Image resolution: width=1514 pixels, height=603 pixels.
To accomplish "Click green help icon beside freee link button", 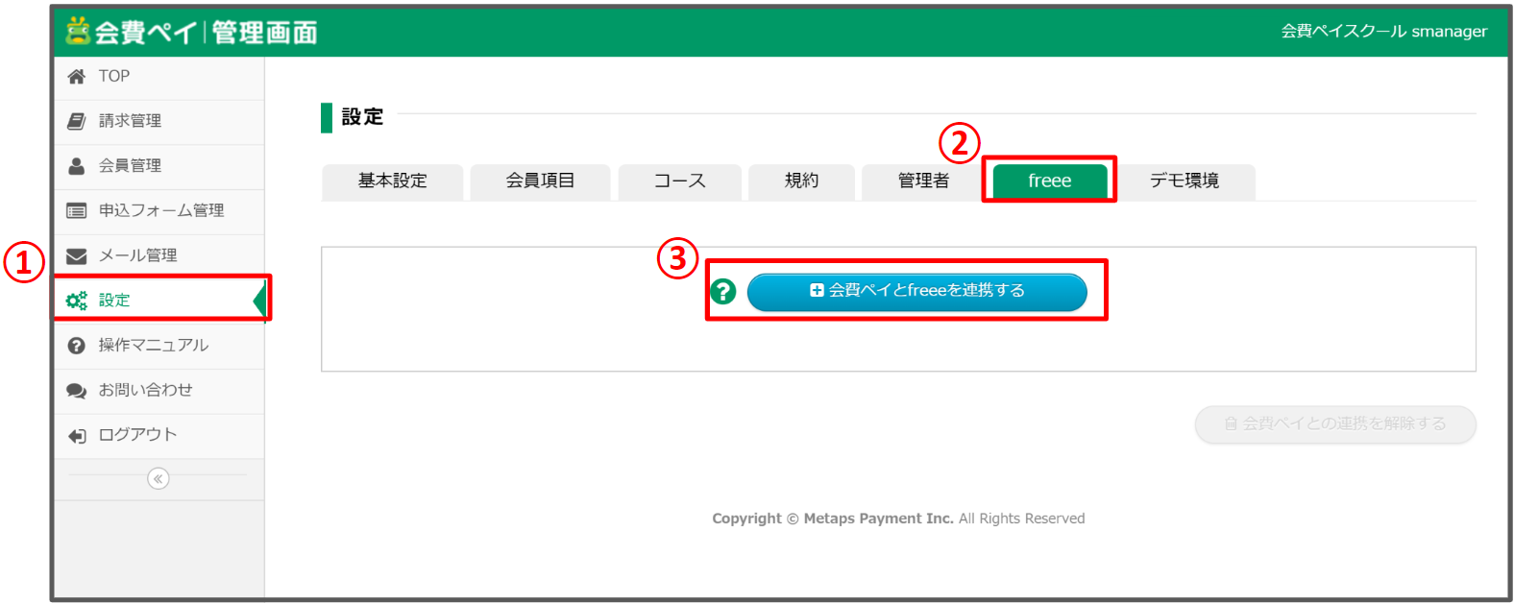I will pyautogui.click(x=723, y=291).
